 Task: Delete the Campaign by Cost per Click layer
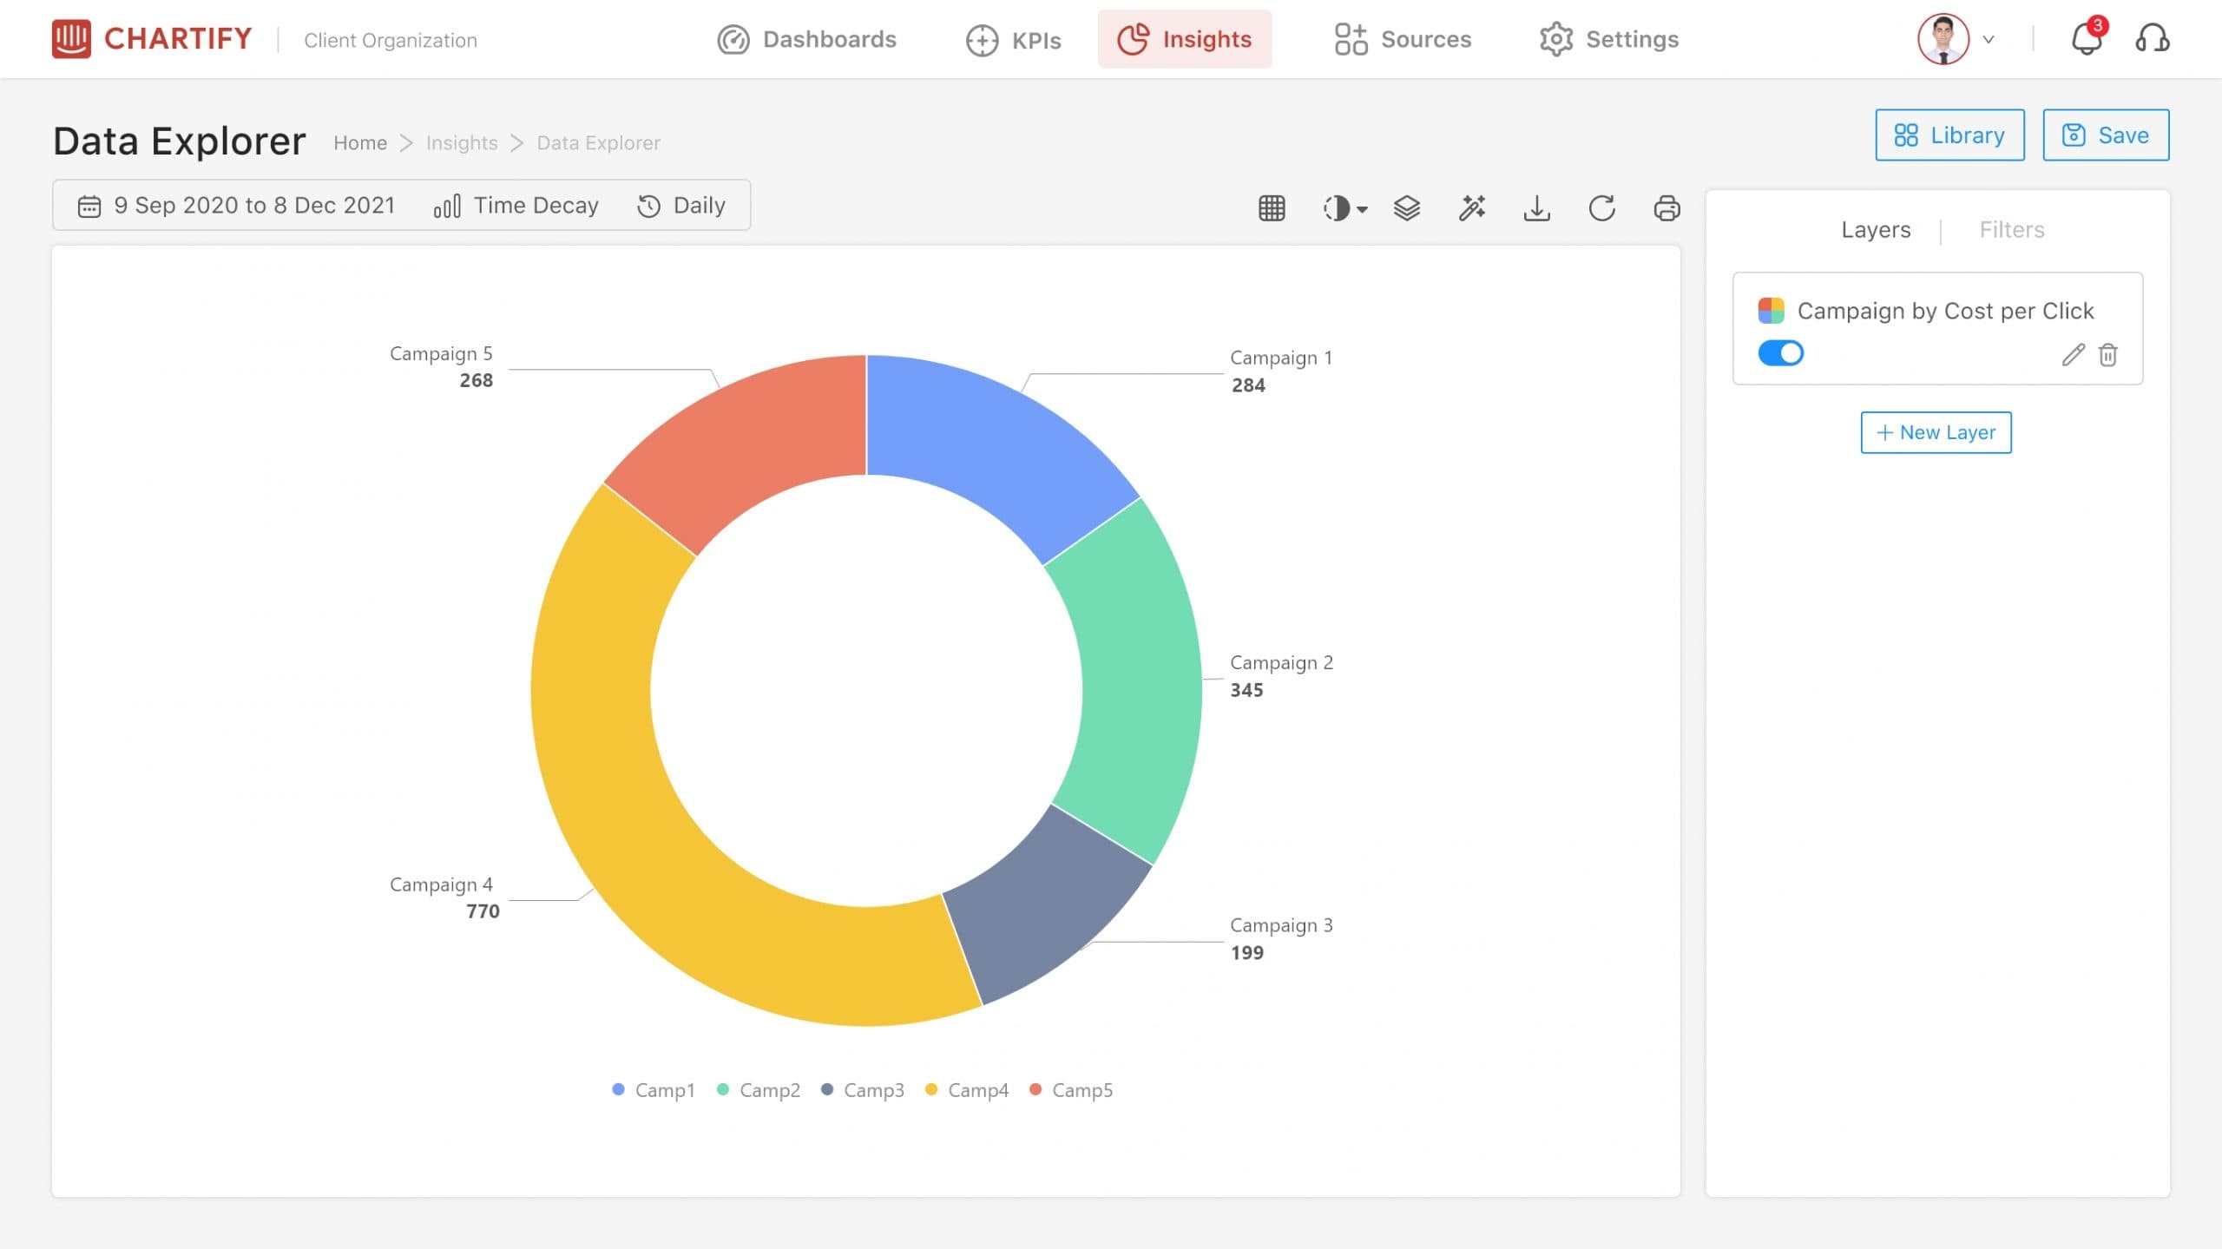coord(2108,354)
